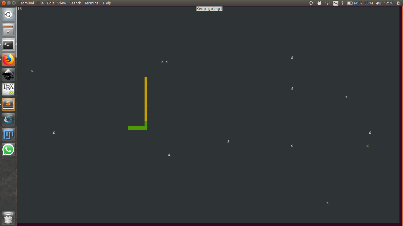The width and height of the screenshot is (403, 226).
Task: Toggle Wi-Fi from the network indicator
Action: [327, 3]
